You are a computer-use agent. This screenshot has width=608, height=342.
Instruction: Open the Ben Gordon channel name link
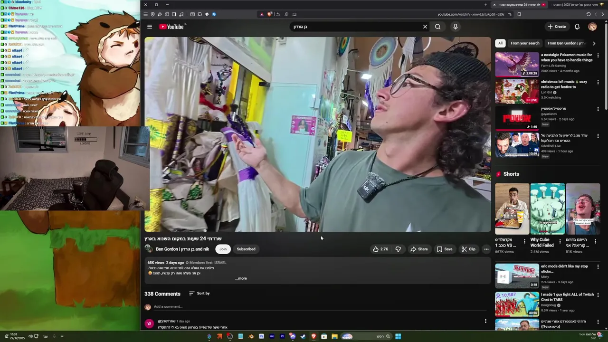[182, 249]
